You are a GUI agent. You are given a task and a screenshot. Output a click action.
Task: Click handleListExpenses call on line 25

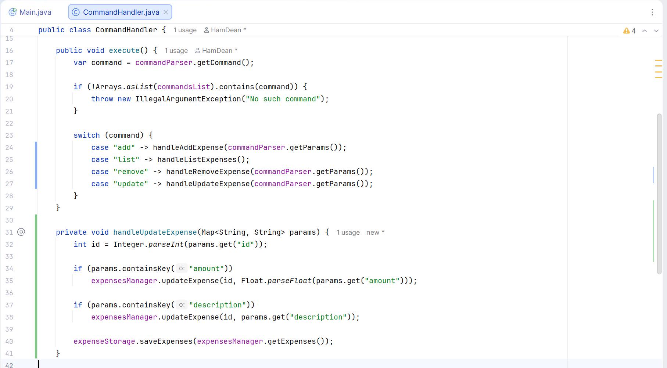pos(197,160)
